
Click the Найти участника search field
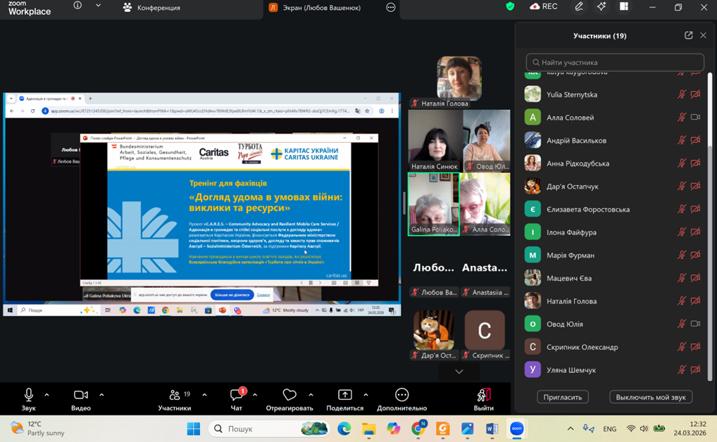pyautogui.click(x=615, y=62)
